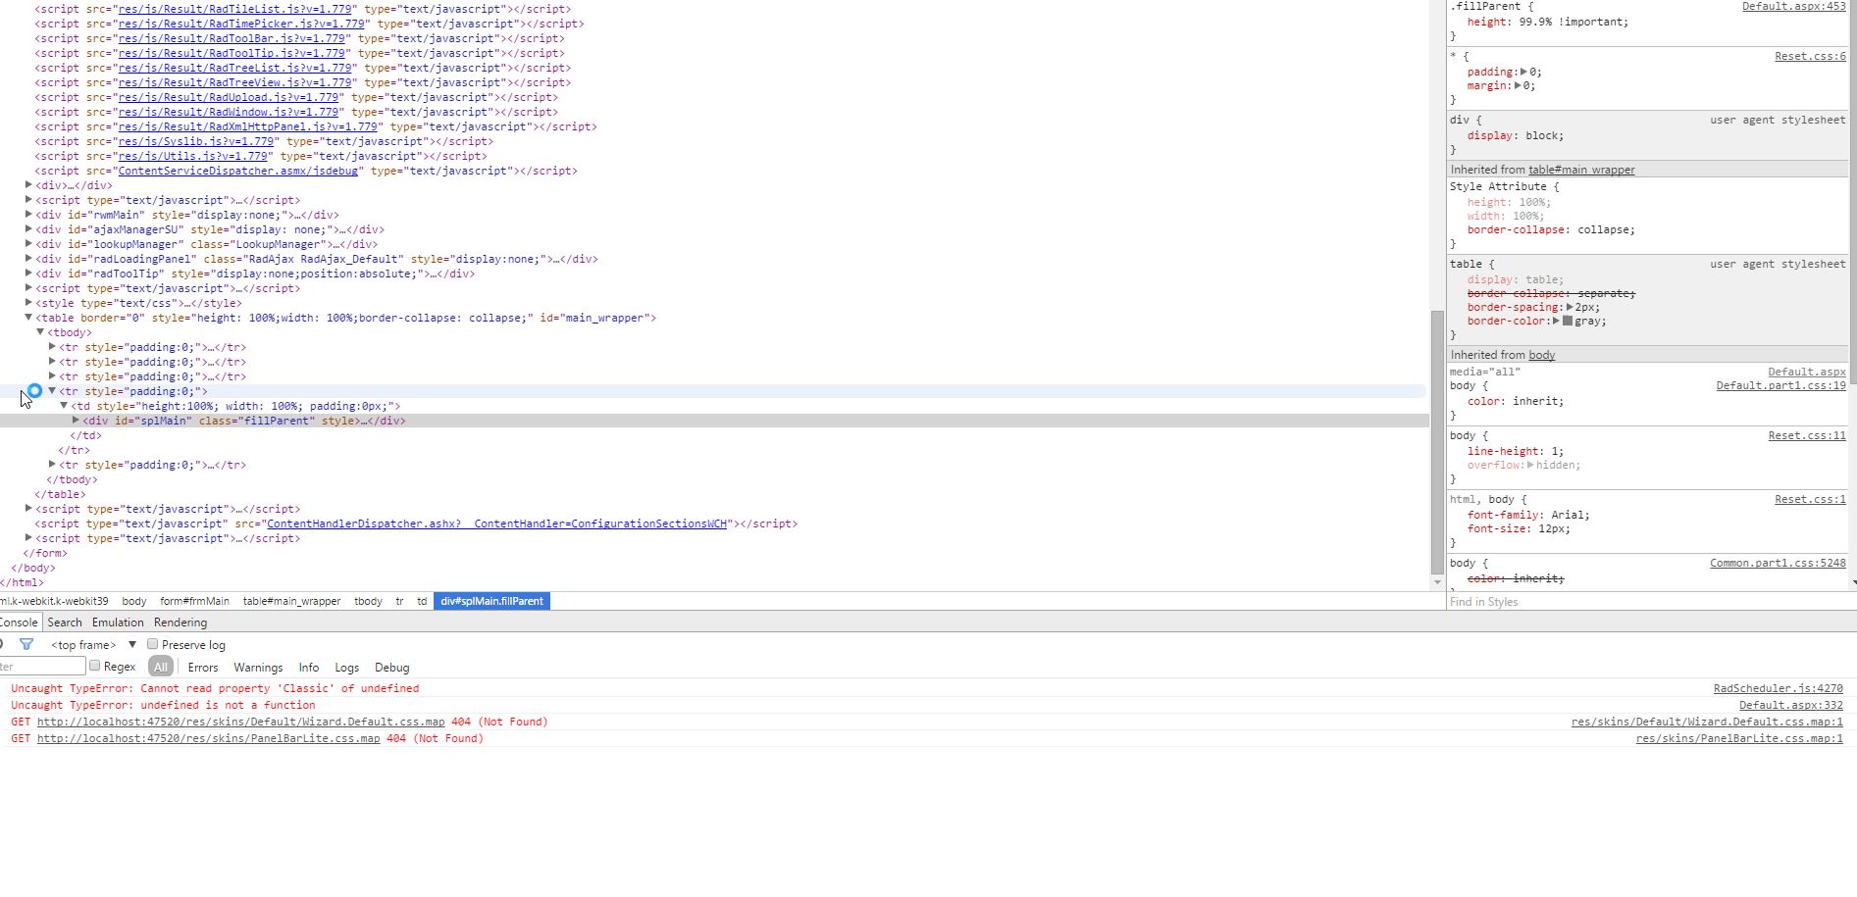Expand the padding shorthand arrow in Styles
Image resolution: width=1857 pixels, height=897 pixels.
click(1523, 72)
